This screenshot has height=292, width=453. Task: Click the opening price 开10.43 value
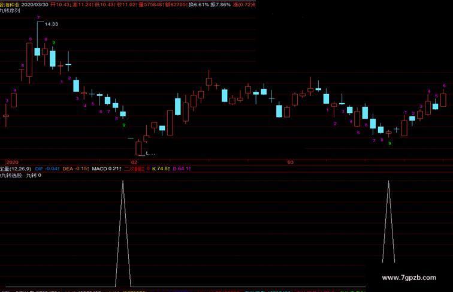[x=61, y=5]
